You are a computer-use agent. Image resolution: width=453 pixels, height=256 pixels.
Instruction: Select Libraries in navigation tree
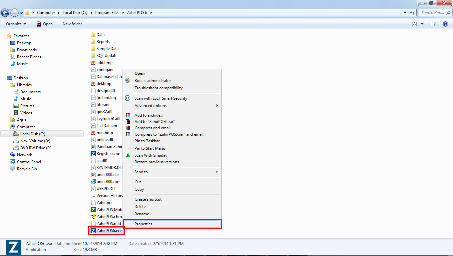[21, 85]
